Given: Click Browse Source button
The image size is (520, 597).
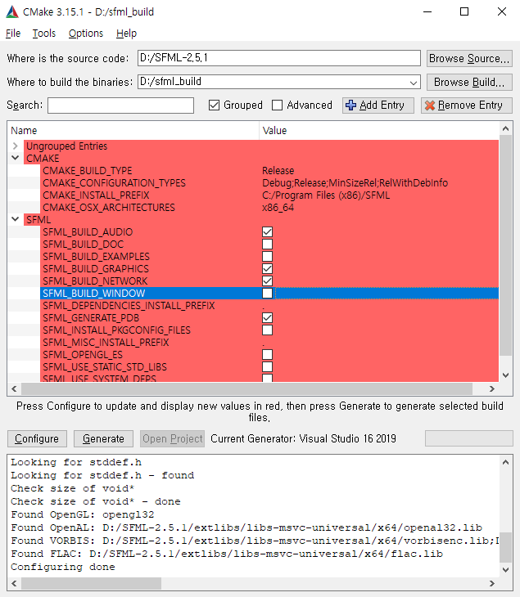Looking at the screenshot, I should (x=469, y=59).
